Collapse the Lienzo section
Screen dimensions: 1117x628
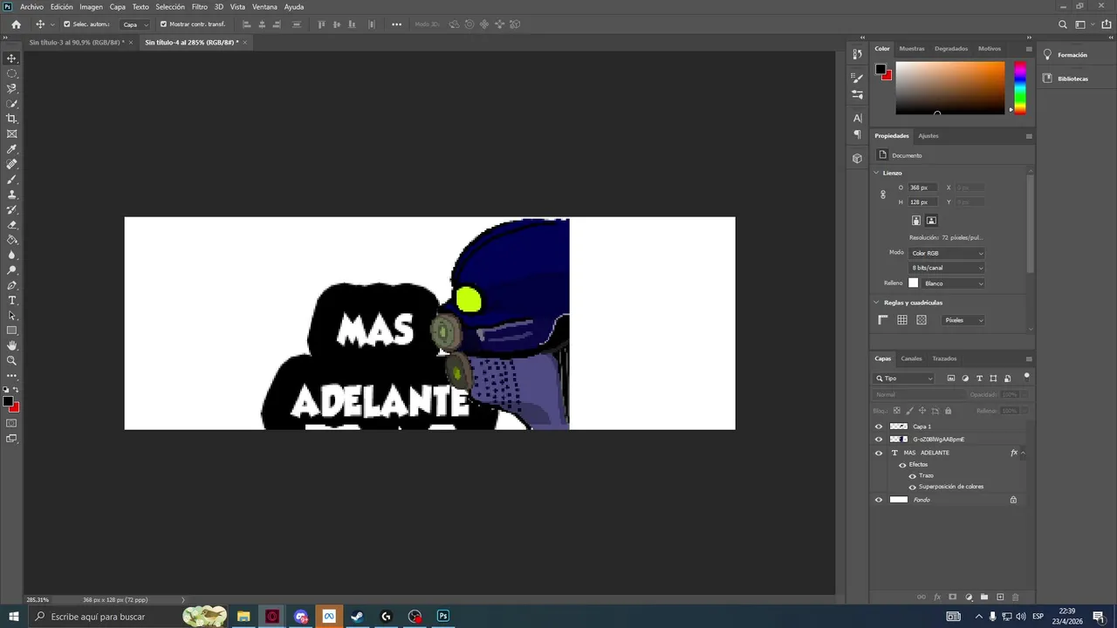(876, 173)
